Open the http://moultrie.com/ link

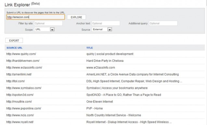click(19, 102)
